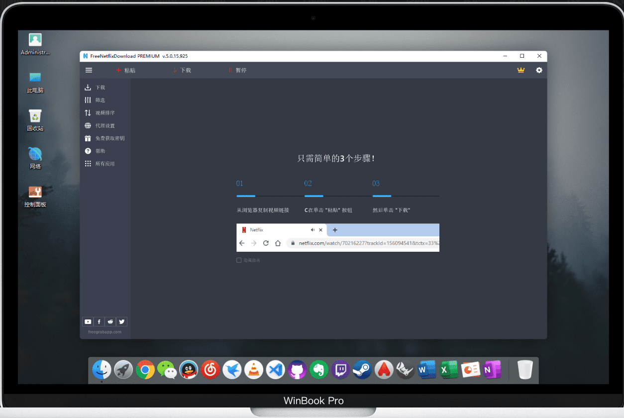Open GitHub Desktop from the dock
Viewport: 624px width, 418px height.
coord(297,370)
